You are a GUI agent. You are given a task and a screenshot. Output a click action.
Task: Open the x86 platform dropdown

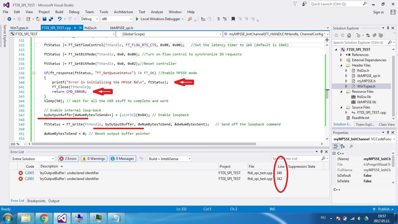coord(117,19)
